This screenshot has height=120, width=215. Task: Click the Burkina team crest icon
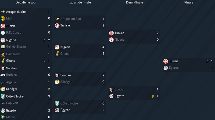(3, 75)
